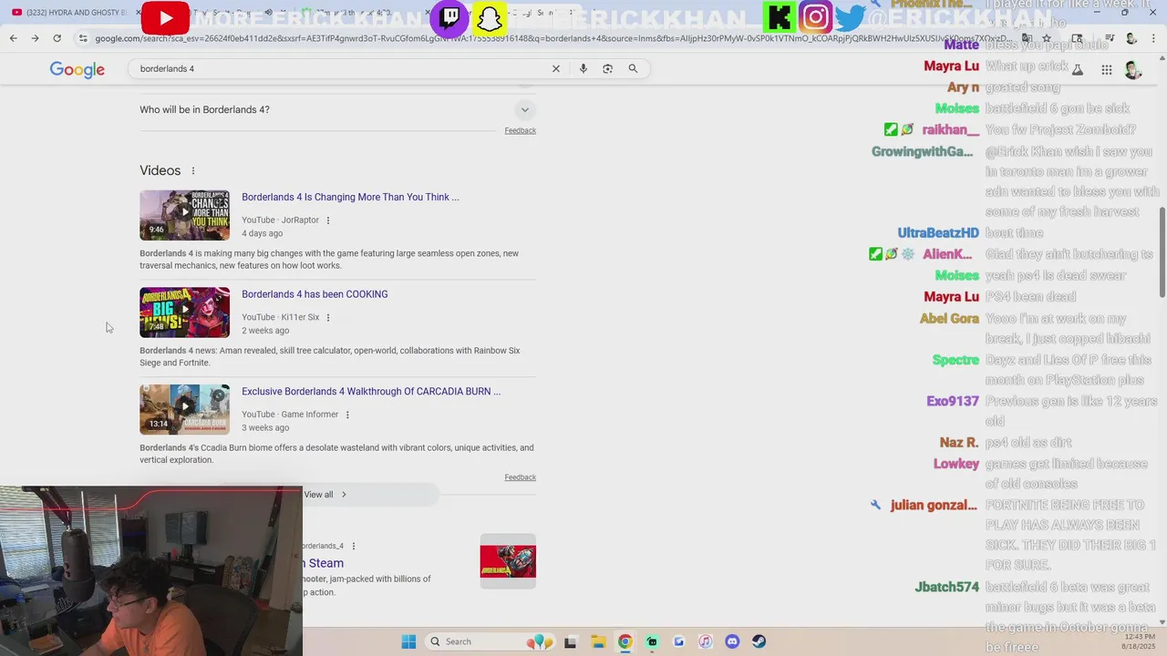1167x656 pixels.
Task: Open Steam from the taskbar
Action: [759, 641]
